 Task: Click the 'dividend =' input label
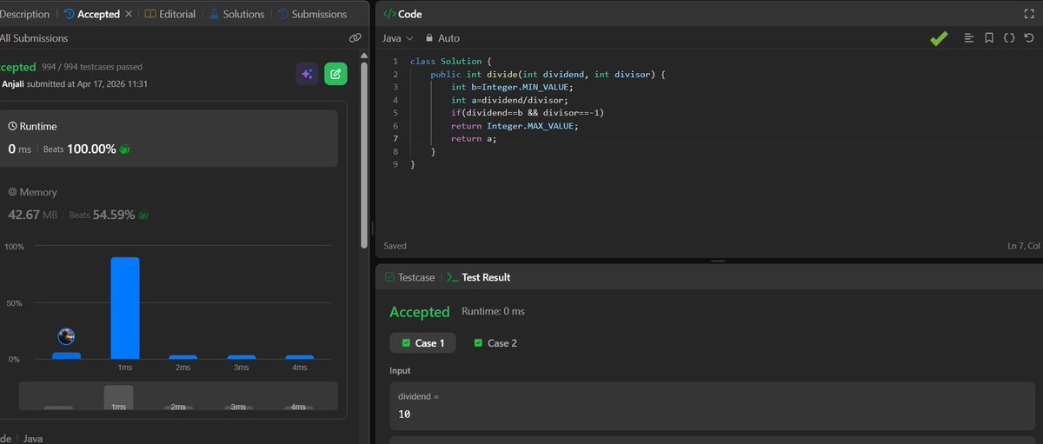(419, 396)
